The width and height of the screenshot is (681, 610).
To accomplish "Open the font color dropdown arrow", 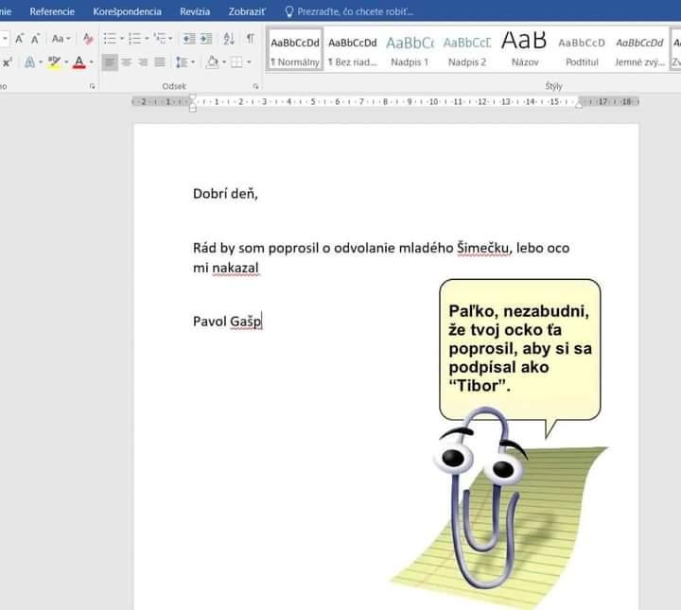I will pos(91,62).
